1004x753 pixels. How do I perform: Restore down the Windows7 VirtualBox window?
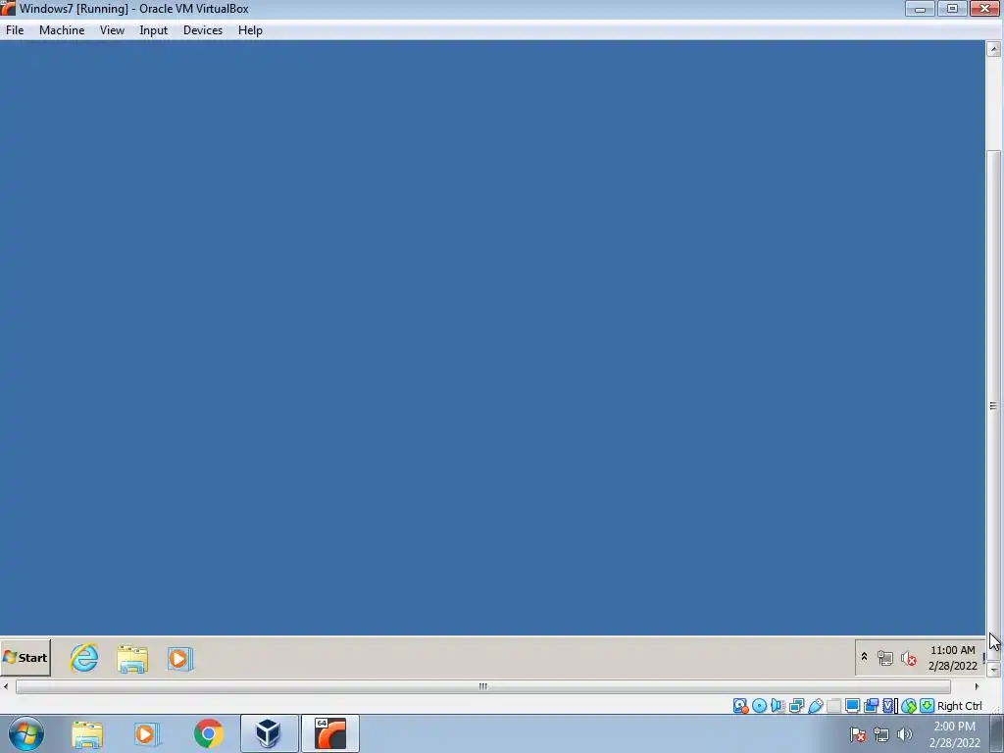(x=952, y=8)
